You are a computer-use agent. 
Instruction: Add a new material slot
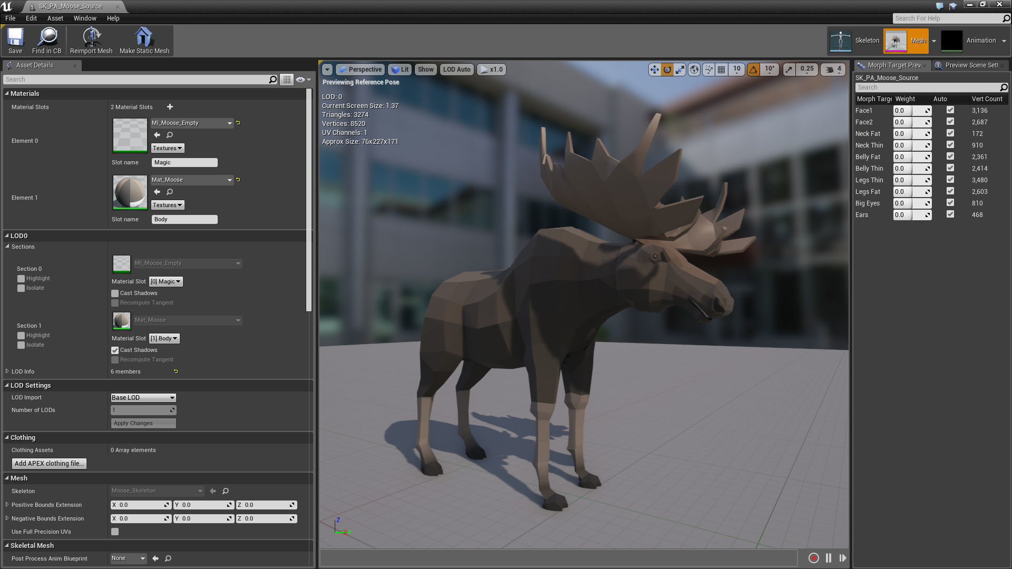170,107
